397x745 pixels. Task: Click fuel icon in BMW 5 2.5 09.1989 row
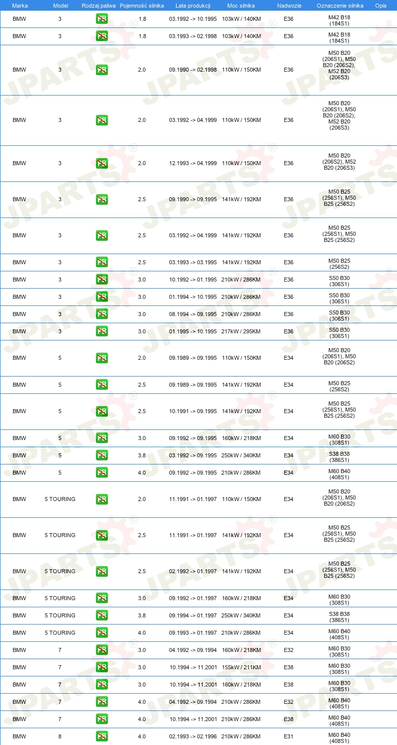[x=102, y=385]
